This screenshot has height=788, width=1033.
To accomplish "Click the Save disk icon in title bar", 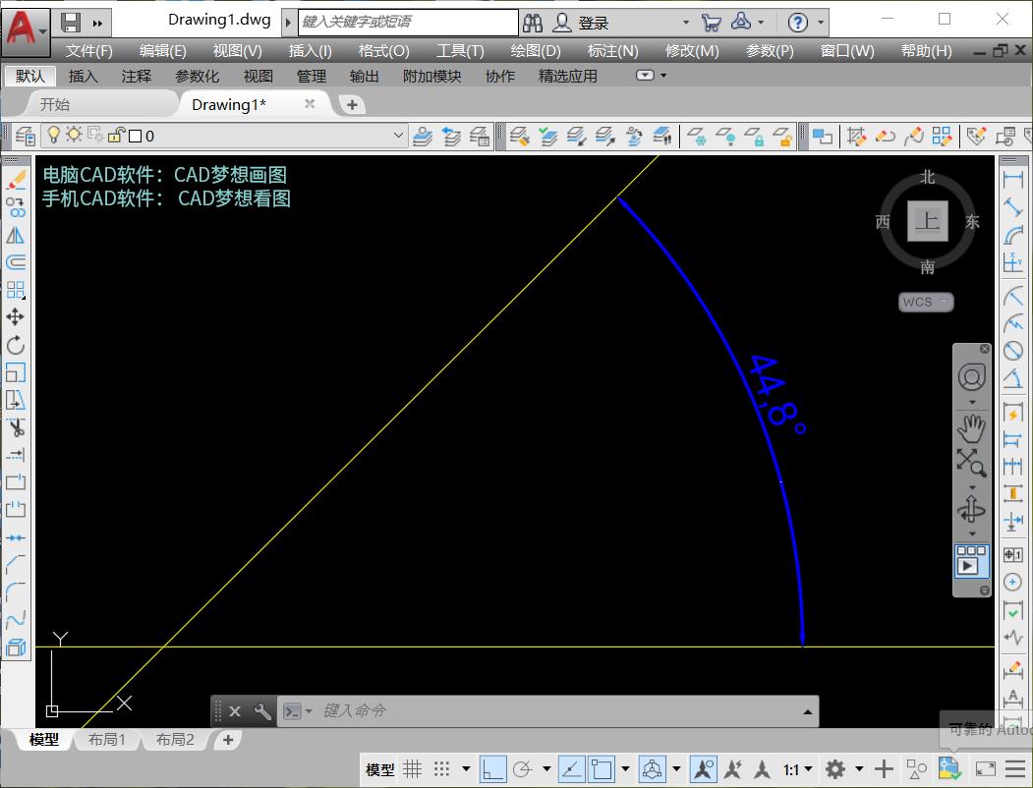I will [x=71, y=23].
